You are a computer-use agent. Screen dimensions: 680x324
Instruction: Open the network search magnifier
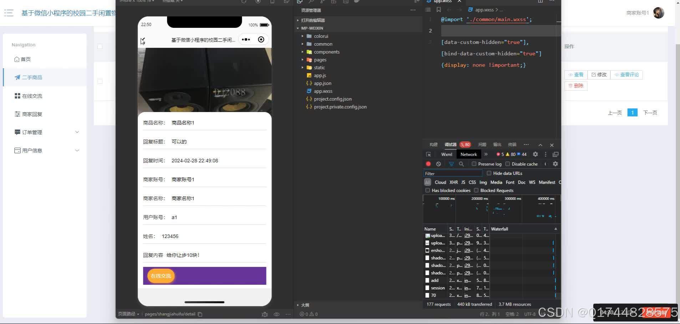461,164
